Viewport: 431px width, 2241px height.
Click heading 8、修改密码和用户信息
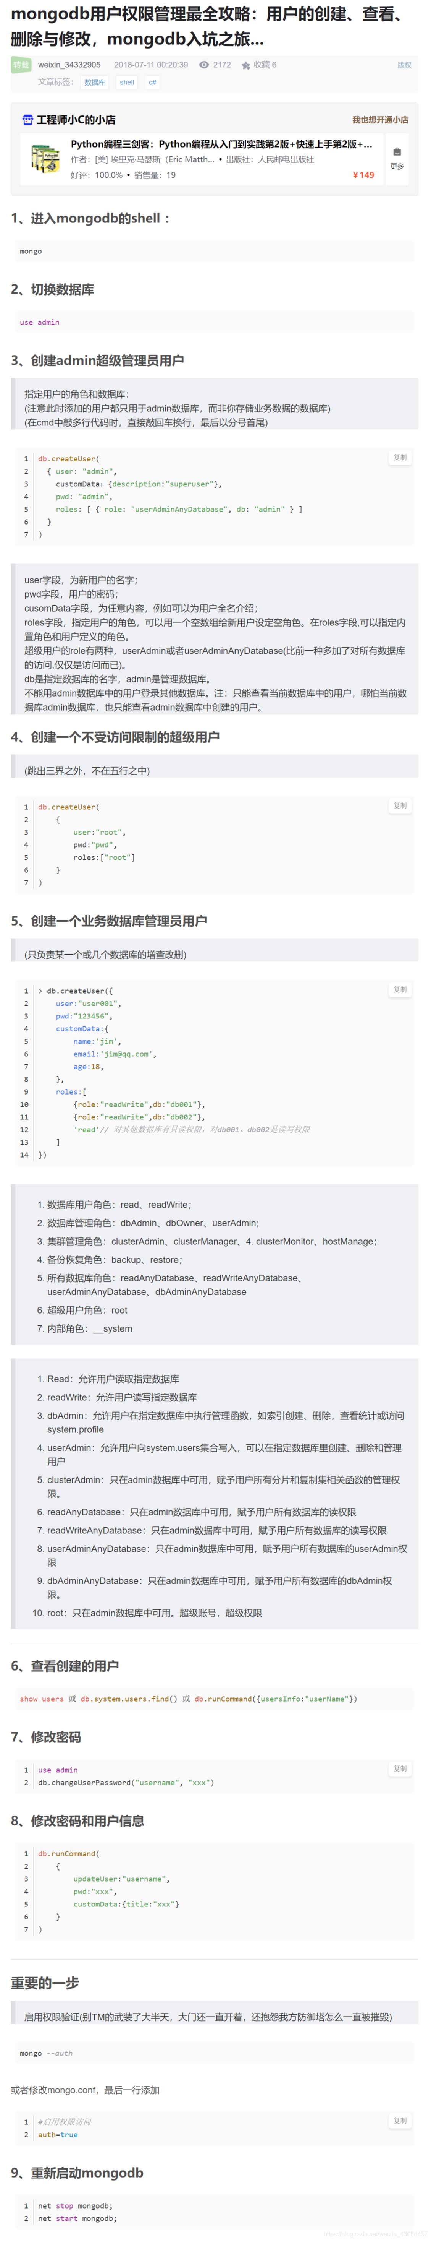coord(77,1822)
